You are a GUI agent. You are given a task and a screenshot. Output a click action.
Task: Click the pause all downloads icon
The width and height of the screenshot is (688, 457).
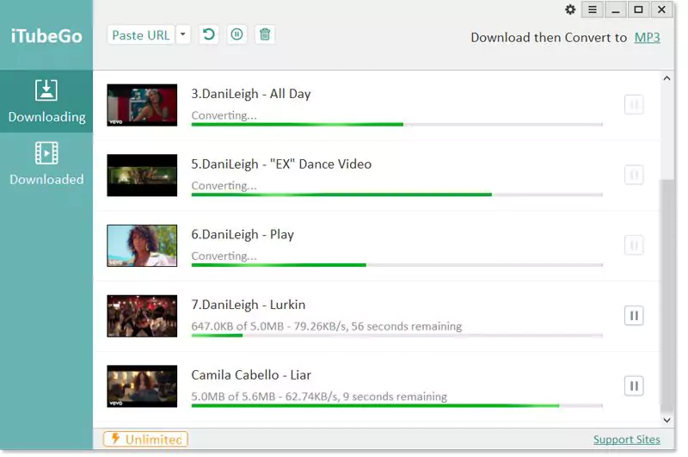[x=236, y=34]
